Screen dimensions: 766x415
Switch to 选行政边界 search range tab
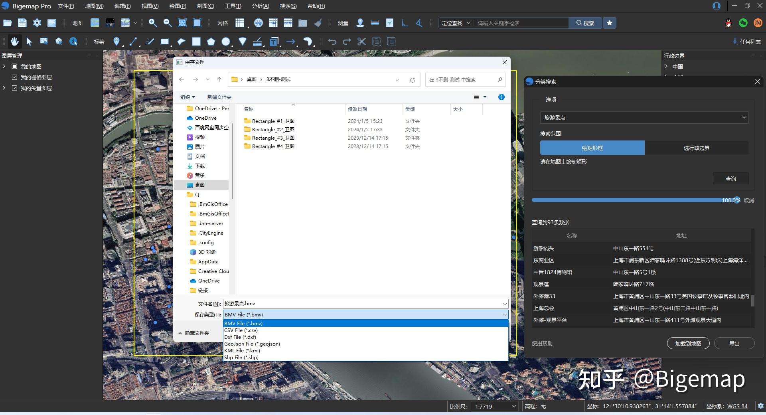point(696,148)
